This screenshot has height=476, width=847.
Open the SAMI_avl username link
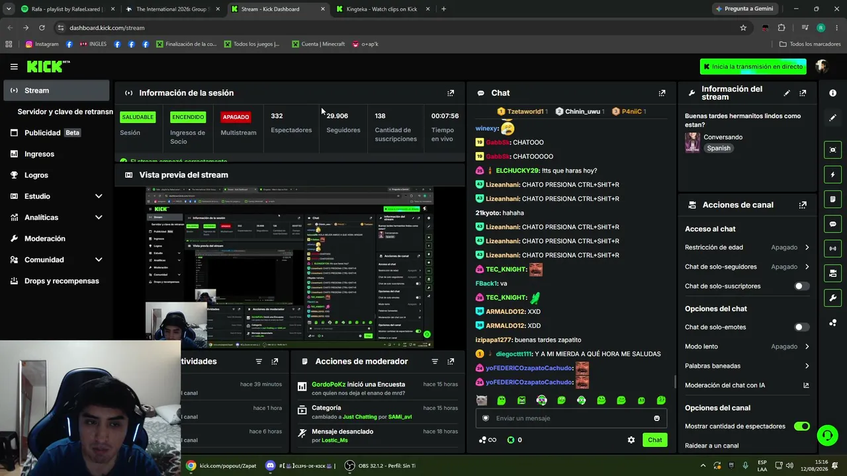pyautogui.click(x=400, y=417)
